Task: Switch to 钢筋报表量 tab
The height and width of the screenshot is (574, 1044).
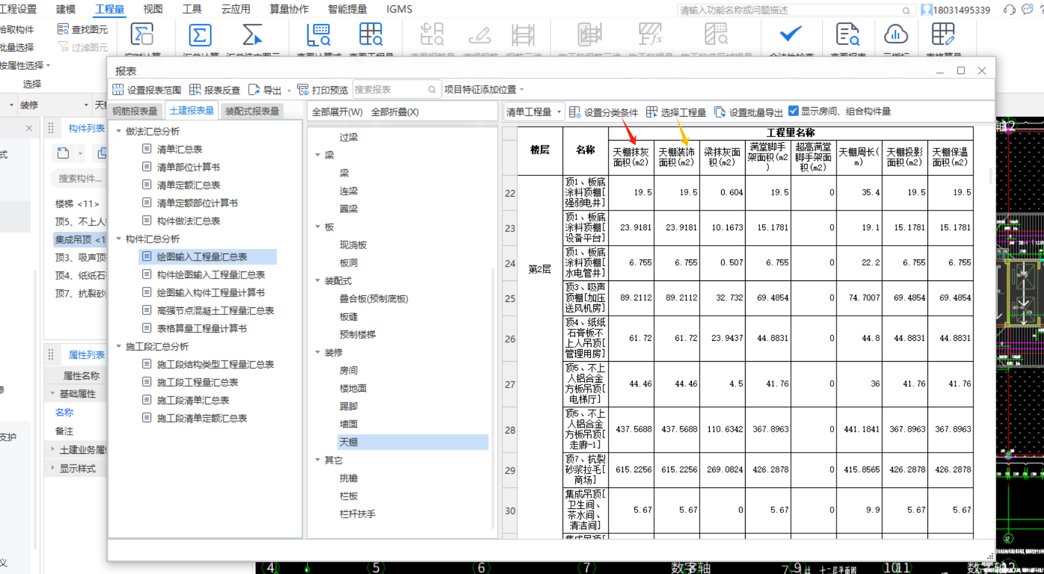Action: coord(135,111)
